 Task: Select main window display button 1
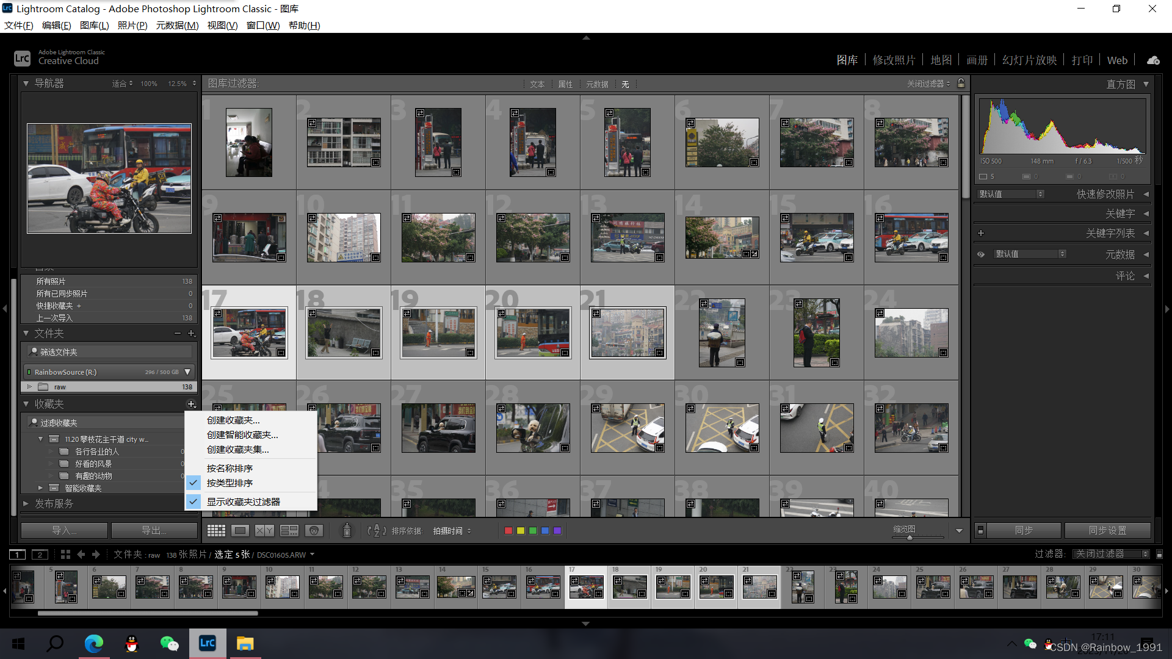[17, 555]
